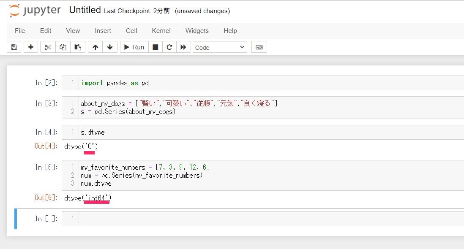Screen dimensions: 464x249
Task: Cut selected cells with scissors icon
Action: [48, 47]
